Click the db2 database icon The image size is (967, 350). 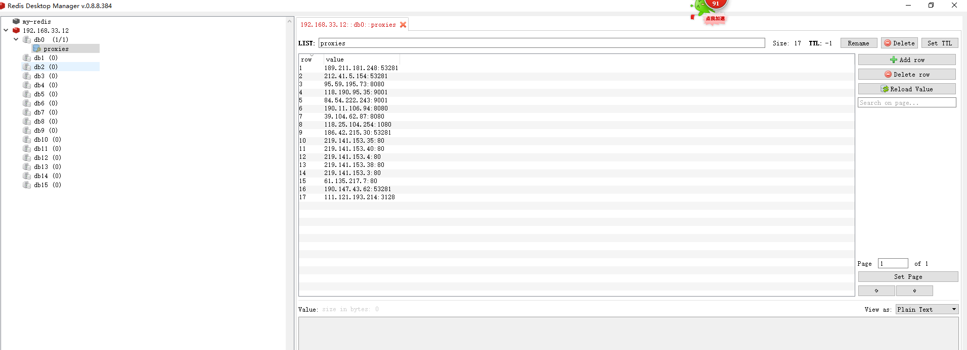pos(27,67)
